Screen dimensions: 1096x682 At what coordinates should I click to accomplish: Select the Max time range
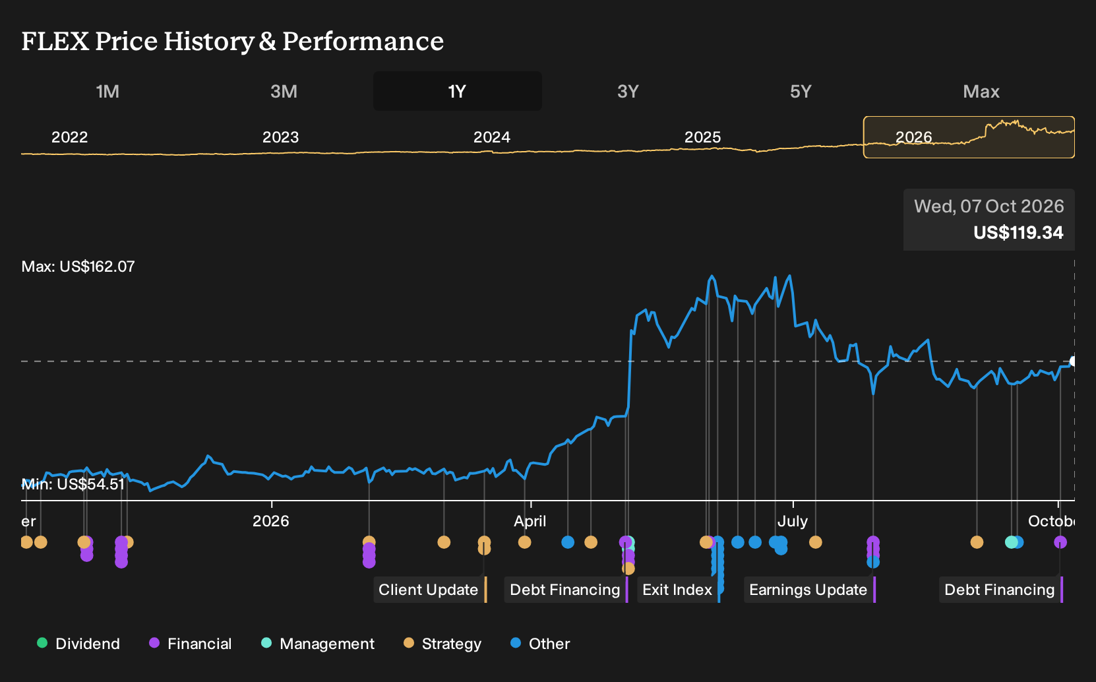coord(981,91)
